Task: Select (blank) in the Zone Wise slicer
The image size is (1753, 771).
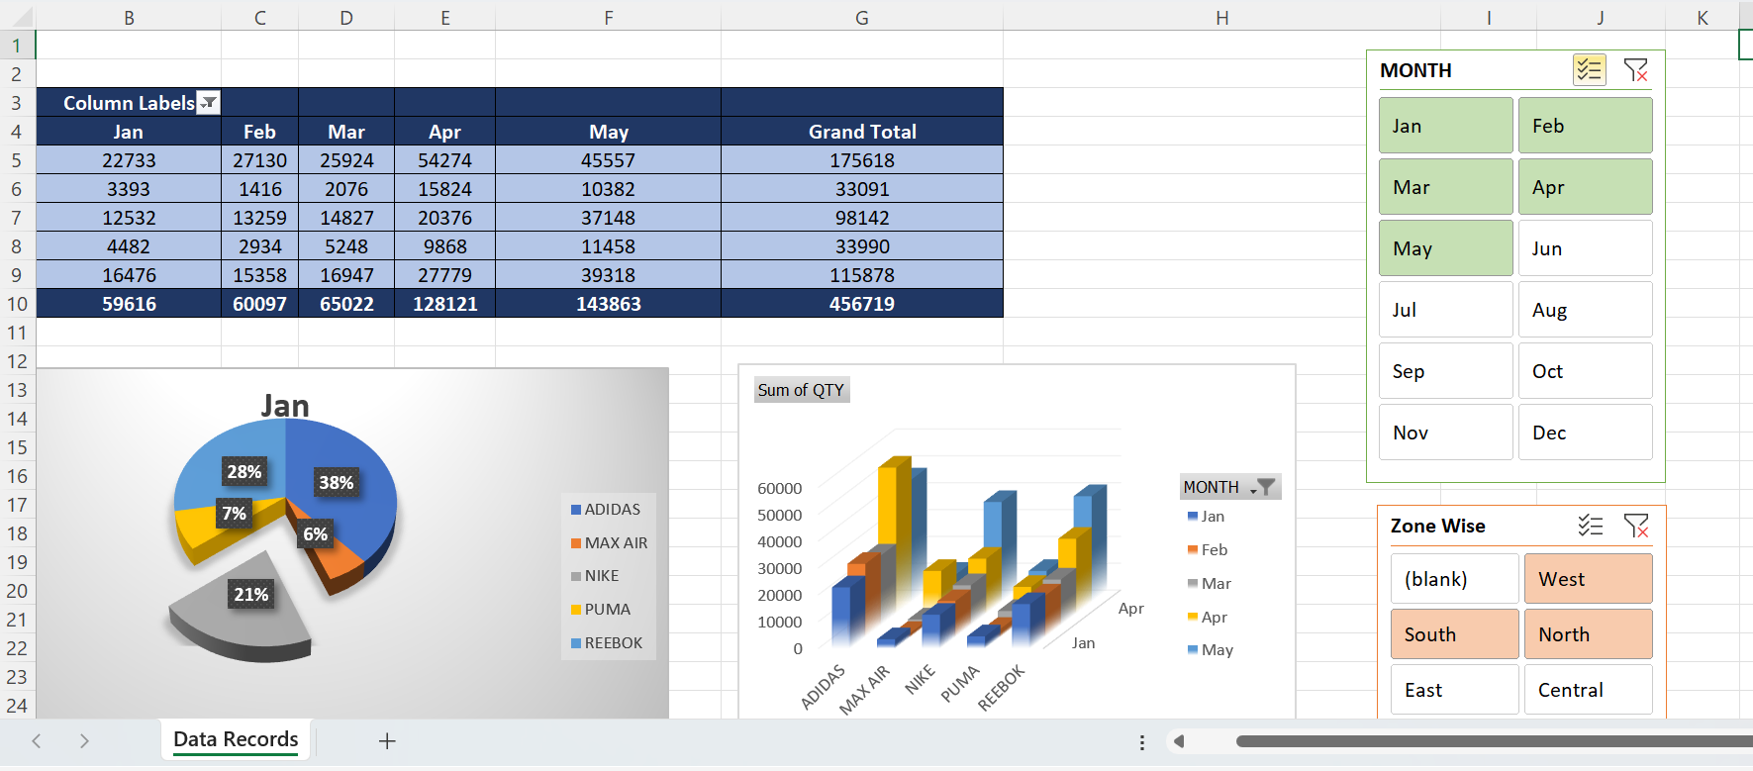Action: coord(1455,579)
